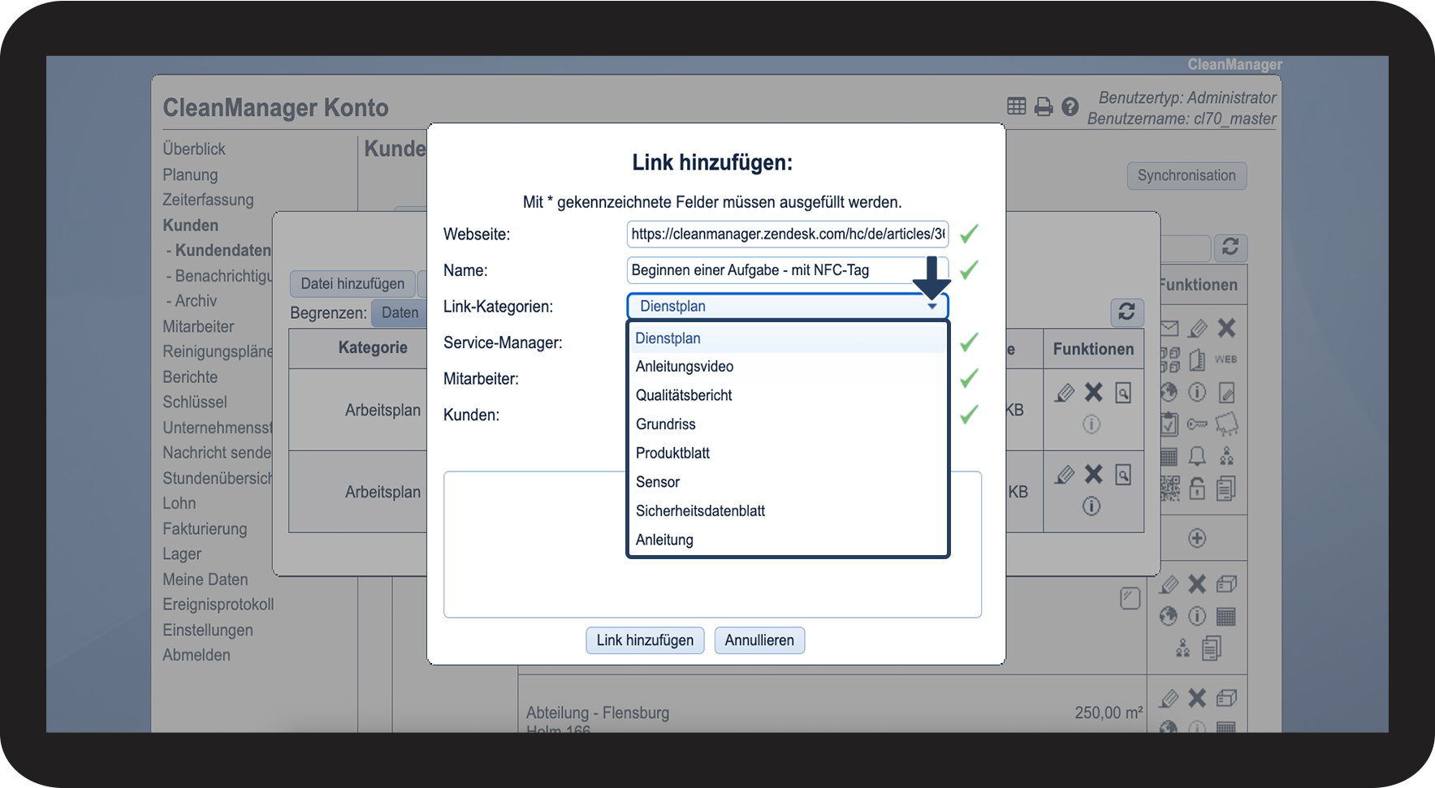The image size is (1435, 788).
Task: Delete first Arbeitsplan file with X icon
Action: [x=1094, y=393]
